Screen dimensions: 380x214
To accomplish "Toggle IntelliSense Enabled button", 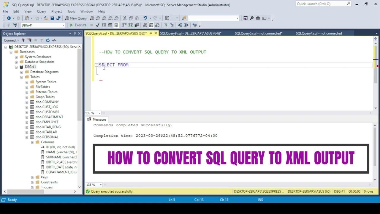I will point(116,25).
